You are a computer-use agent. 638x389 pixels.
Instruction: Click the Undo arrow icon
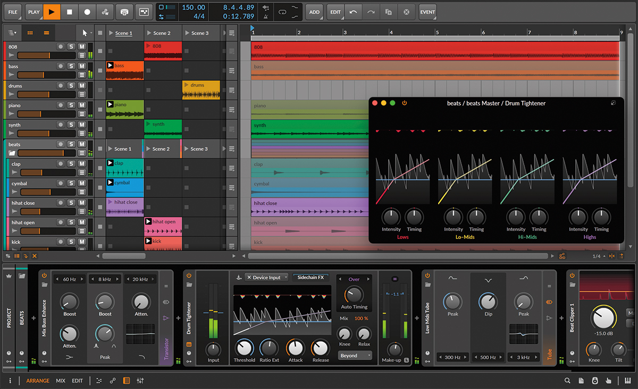click(x=354, y=12)
